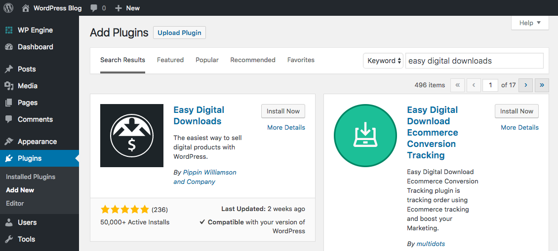Click the five-star rating of Easy Digital Downloads
The height and width of the screenshot is (251, 558).
click(x=124, y=210)
